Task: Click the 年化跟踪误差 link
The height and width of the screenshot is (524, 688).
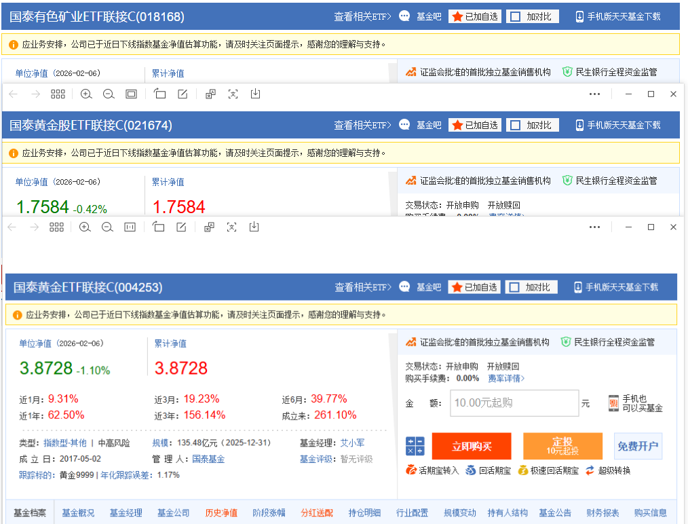Action: tap(125, 475)
